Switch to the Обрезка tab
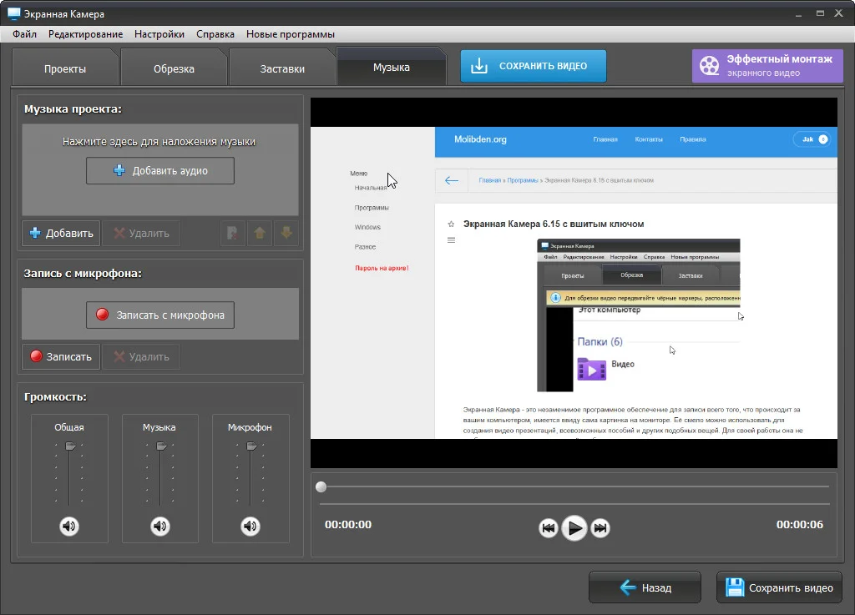855x615 pixels. (174, 68)
